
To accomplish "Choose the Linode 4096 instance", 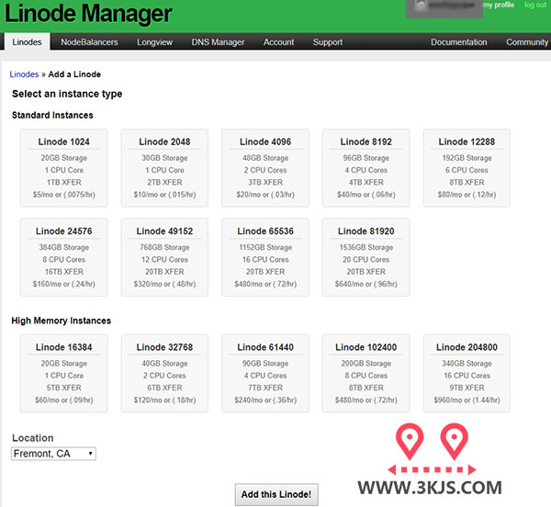I will [265, 168].
